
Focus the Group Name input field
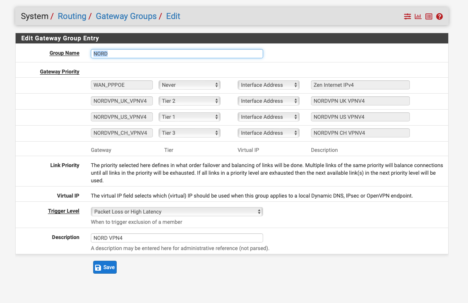coord(177,54)
